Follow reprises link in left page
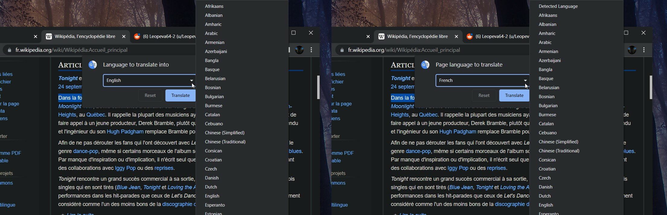667x215 pixels. pyautogui.click(x=164, y=168)
